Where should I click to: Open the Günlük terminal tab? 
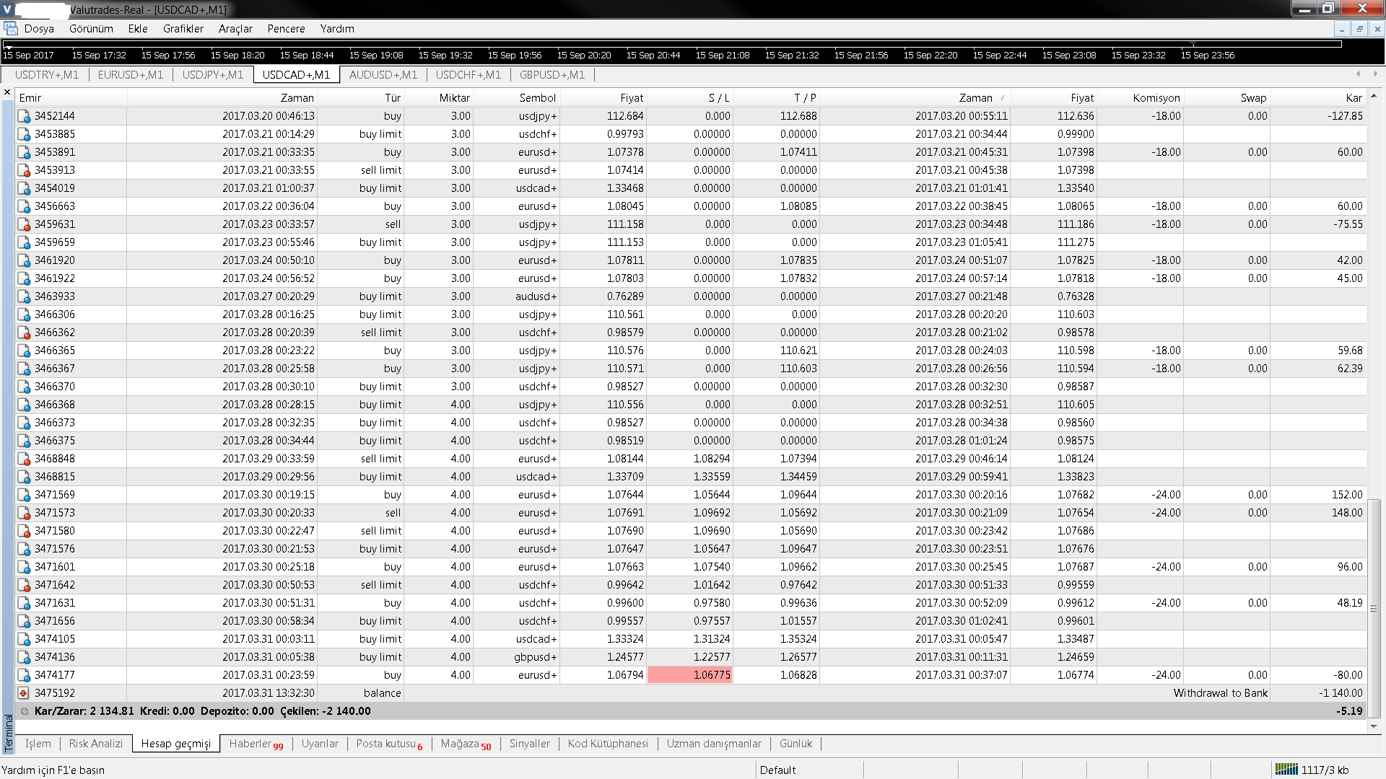(x=796, y=744)
